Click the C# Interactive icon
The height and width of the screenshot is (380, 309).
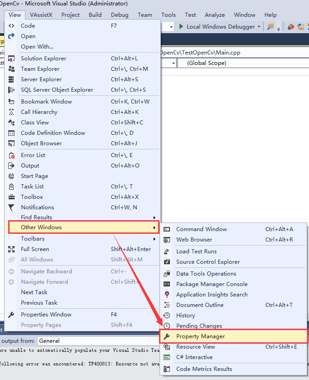pos(167,357)
